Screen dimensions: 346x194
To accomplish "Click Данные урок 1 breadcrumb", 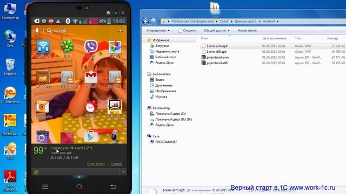I will tap(245, 22).
